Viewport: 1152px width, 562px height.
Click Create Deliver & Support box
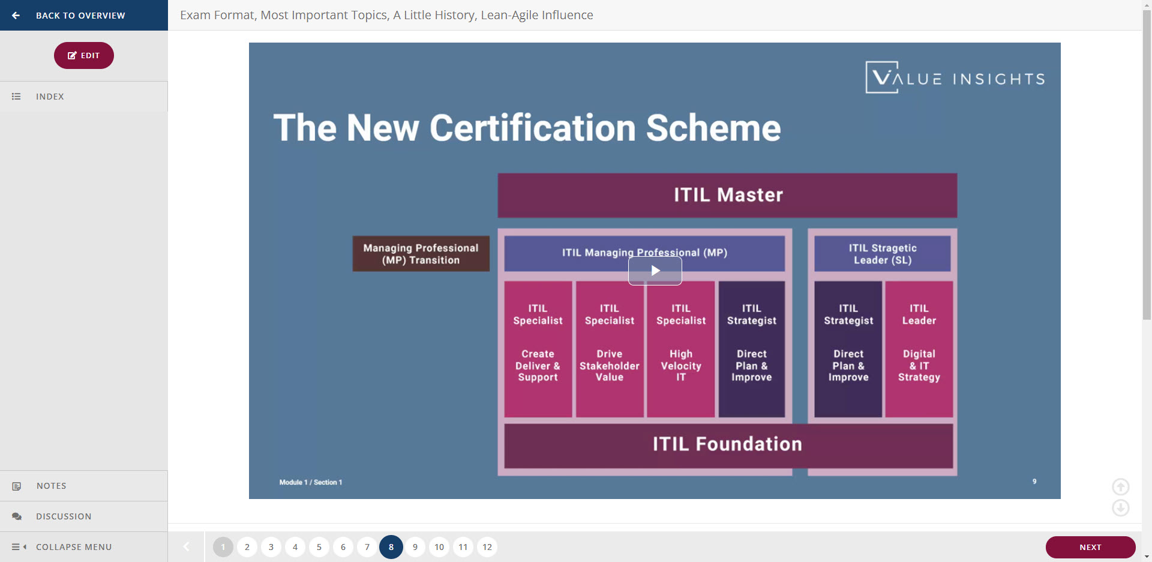pos(538,349)
